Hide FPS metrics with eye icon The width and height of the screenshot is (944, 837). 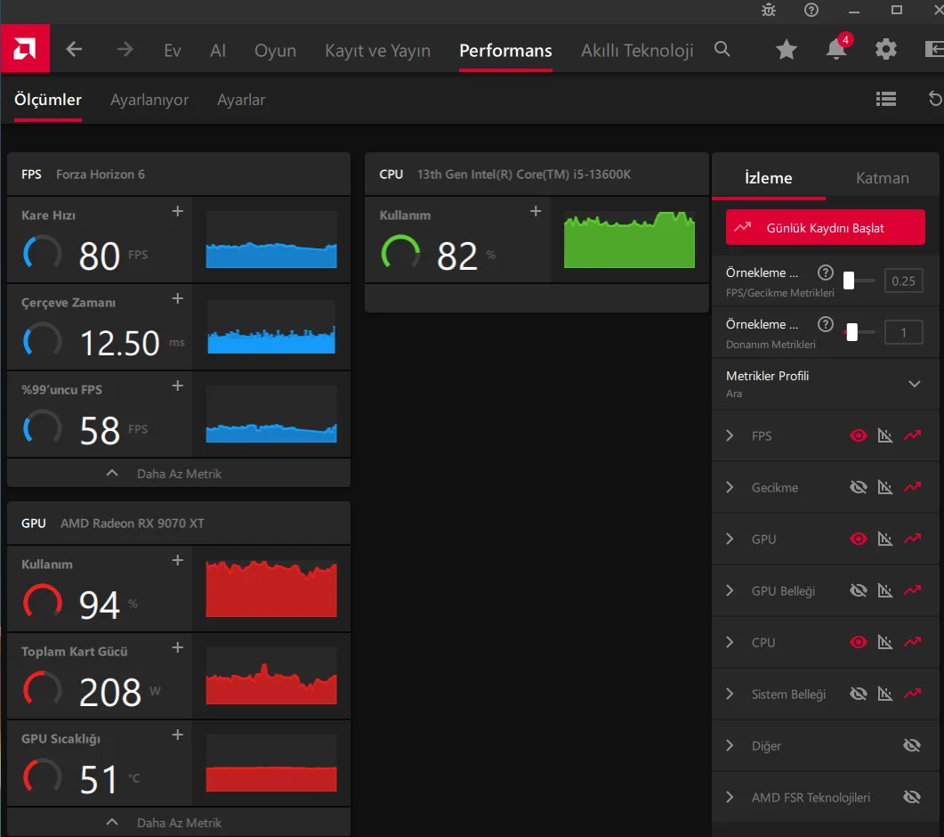click(x=859, y=435)
